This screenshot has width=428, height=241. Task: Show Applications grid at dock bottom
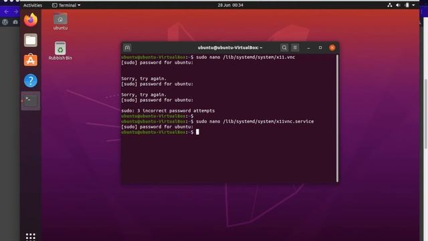[x=31, y=236]
